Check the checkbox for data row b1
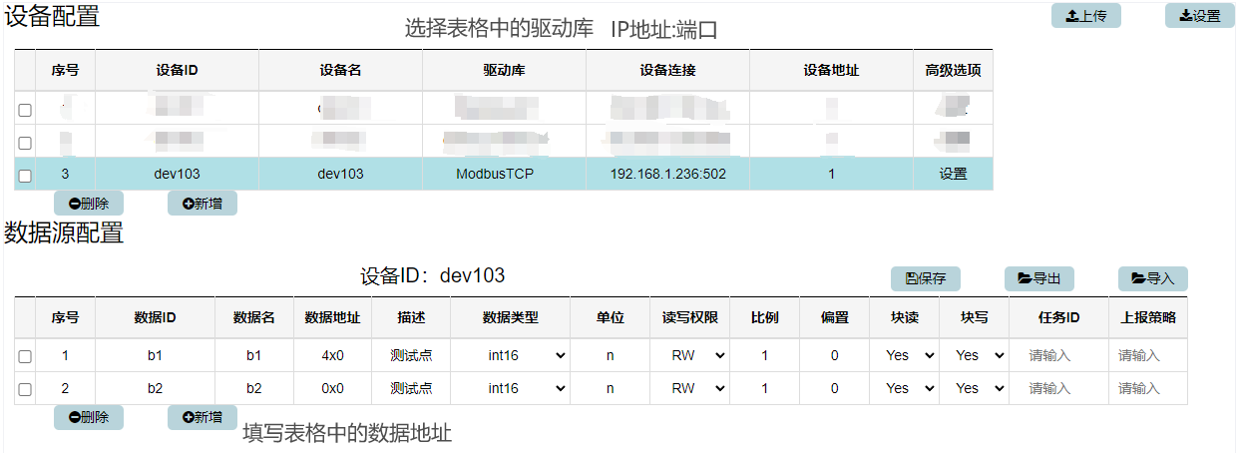This screenshot has width=1236, height=453. pyautogui.click(x=25, y=356)
